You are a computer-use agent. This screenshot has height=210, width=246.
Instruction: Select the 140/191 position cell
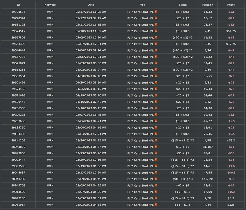(208, 179)
